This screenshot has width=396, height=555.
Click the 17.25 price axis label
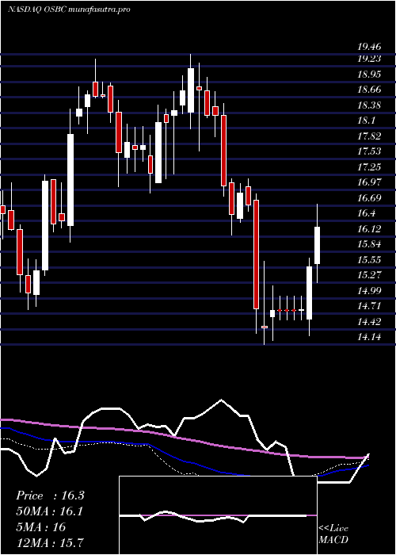coord(369,167)
